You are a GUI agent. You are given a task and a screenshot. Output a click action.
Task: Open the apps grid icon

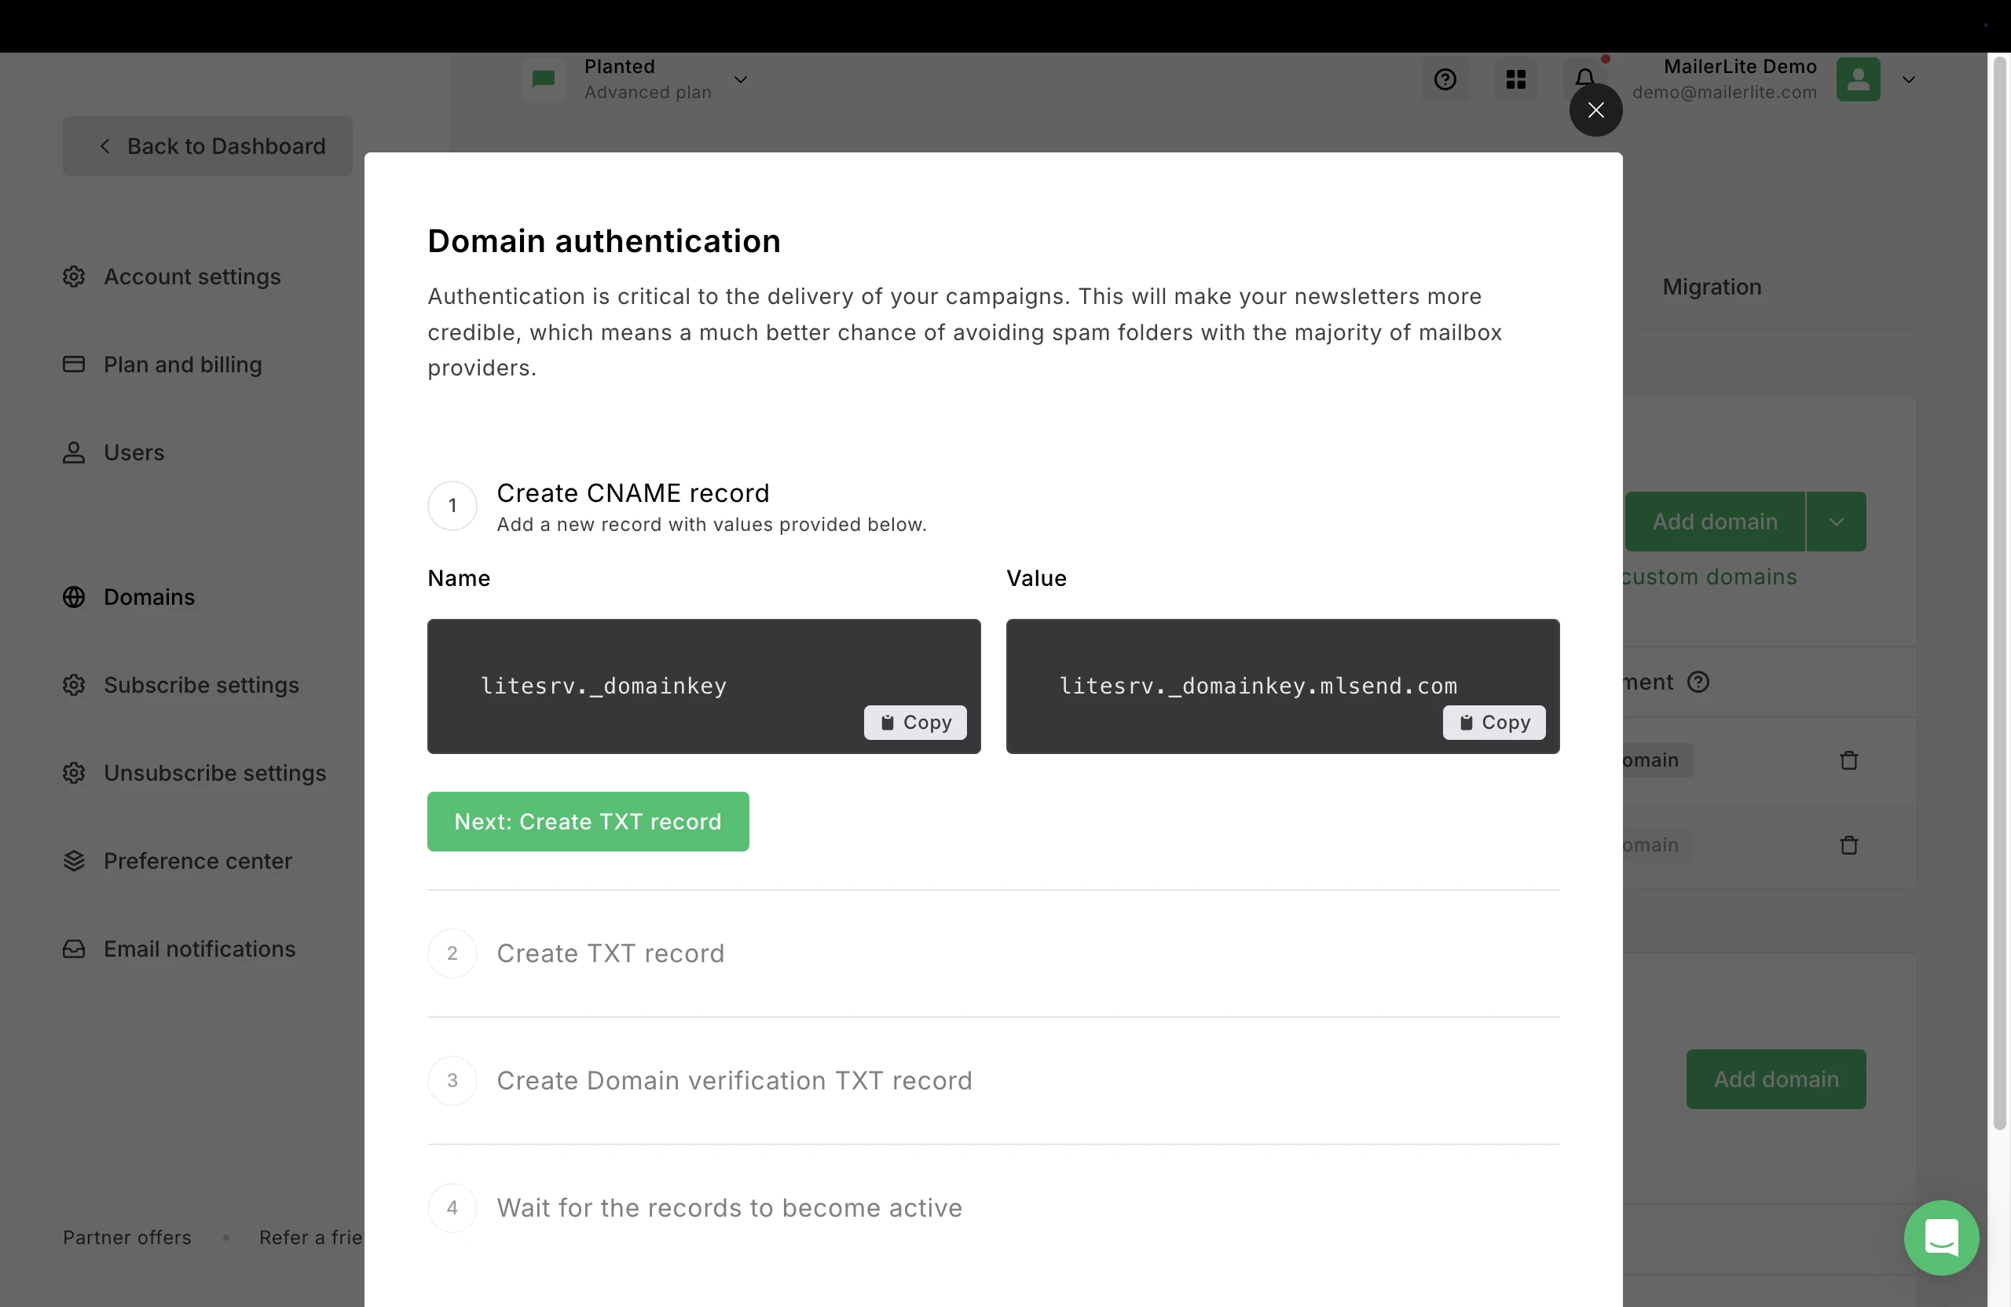1516,79
